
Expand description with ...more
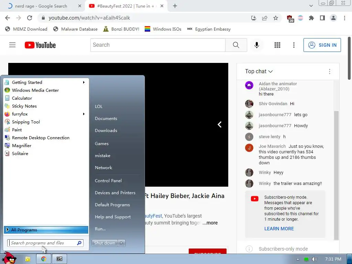coord(210,223)
